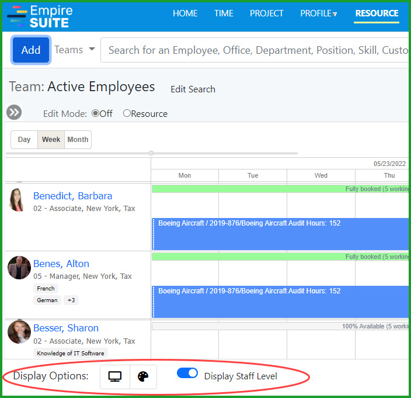Click in the employee search field
Image resolution: width=411 pixels, height=398 pixels.
click(255, 50)
